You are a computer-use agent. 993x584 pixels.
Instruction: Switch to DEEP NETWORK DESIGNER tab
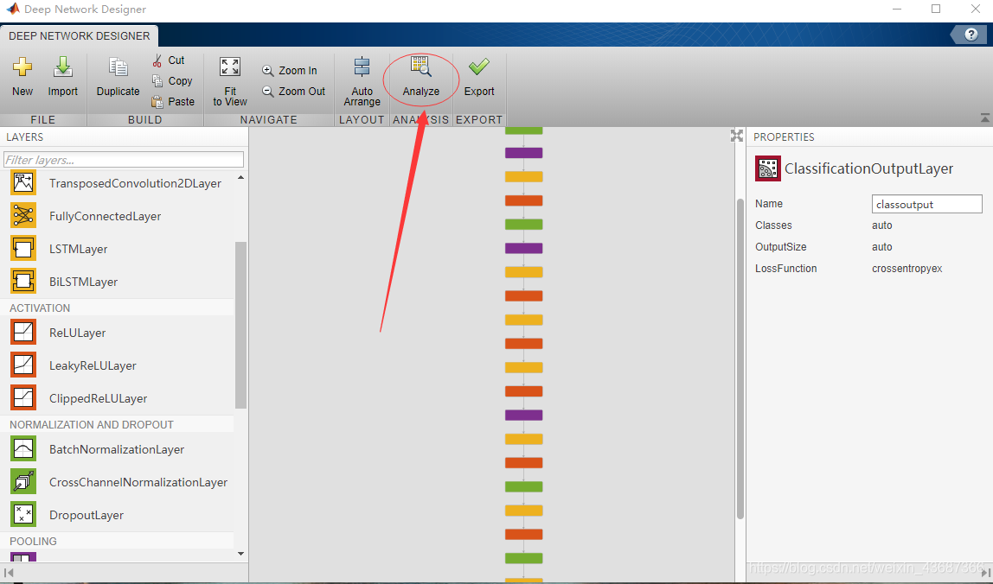tap(80, 36)
